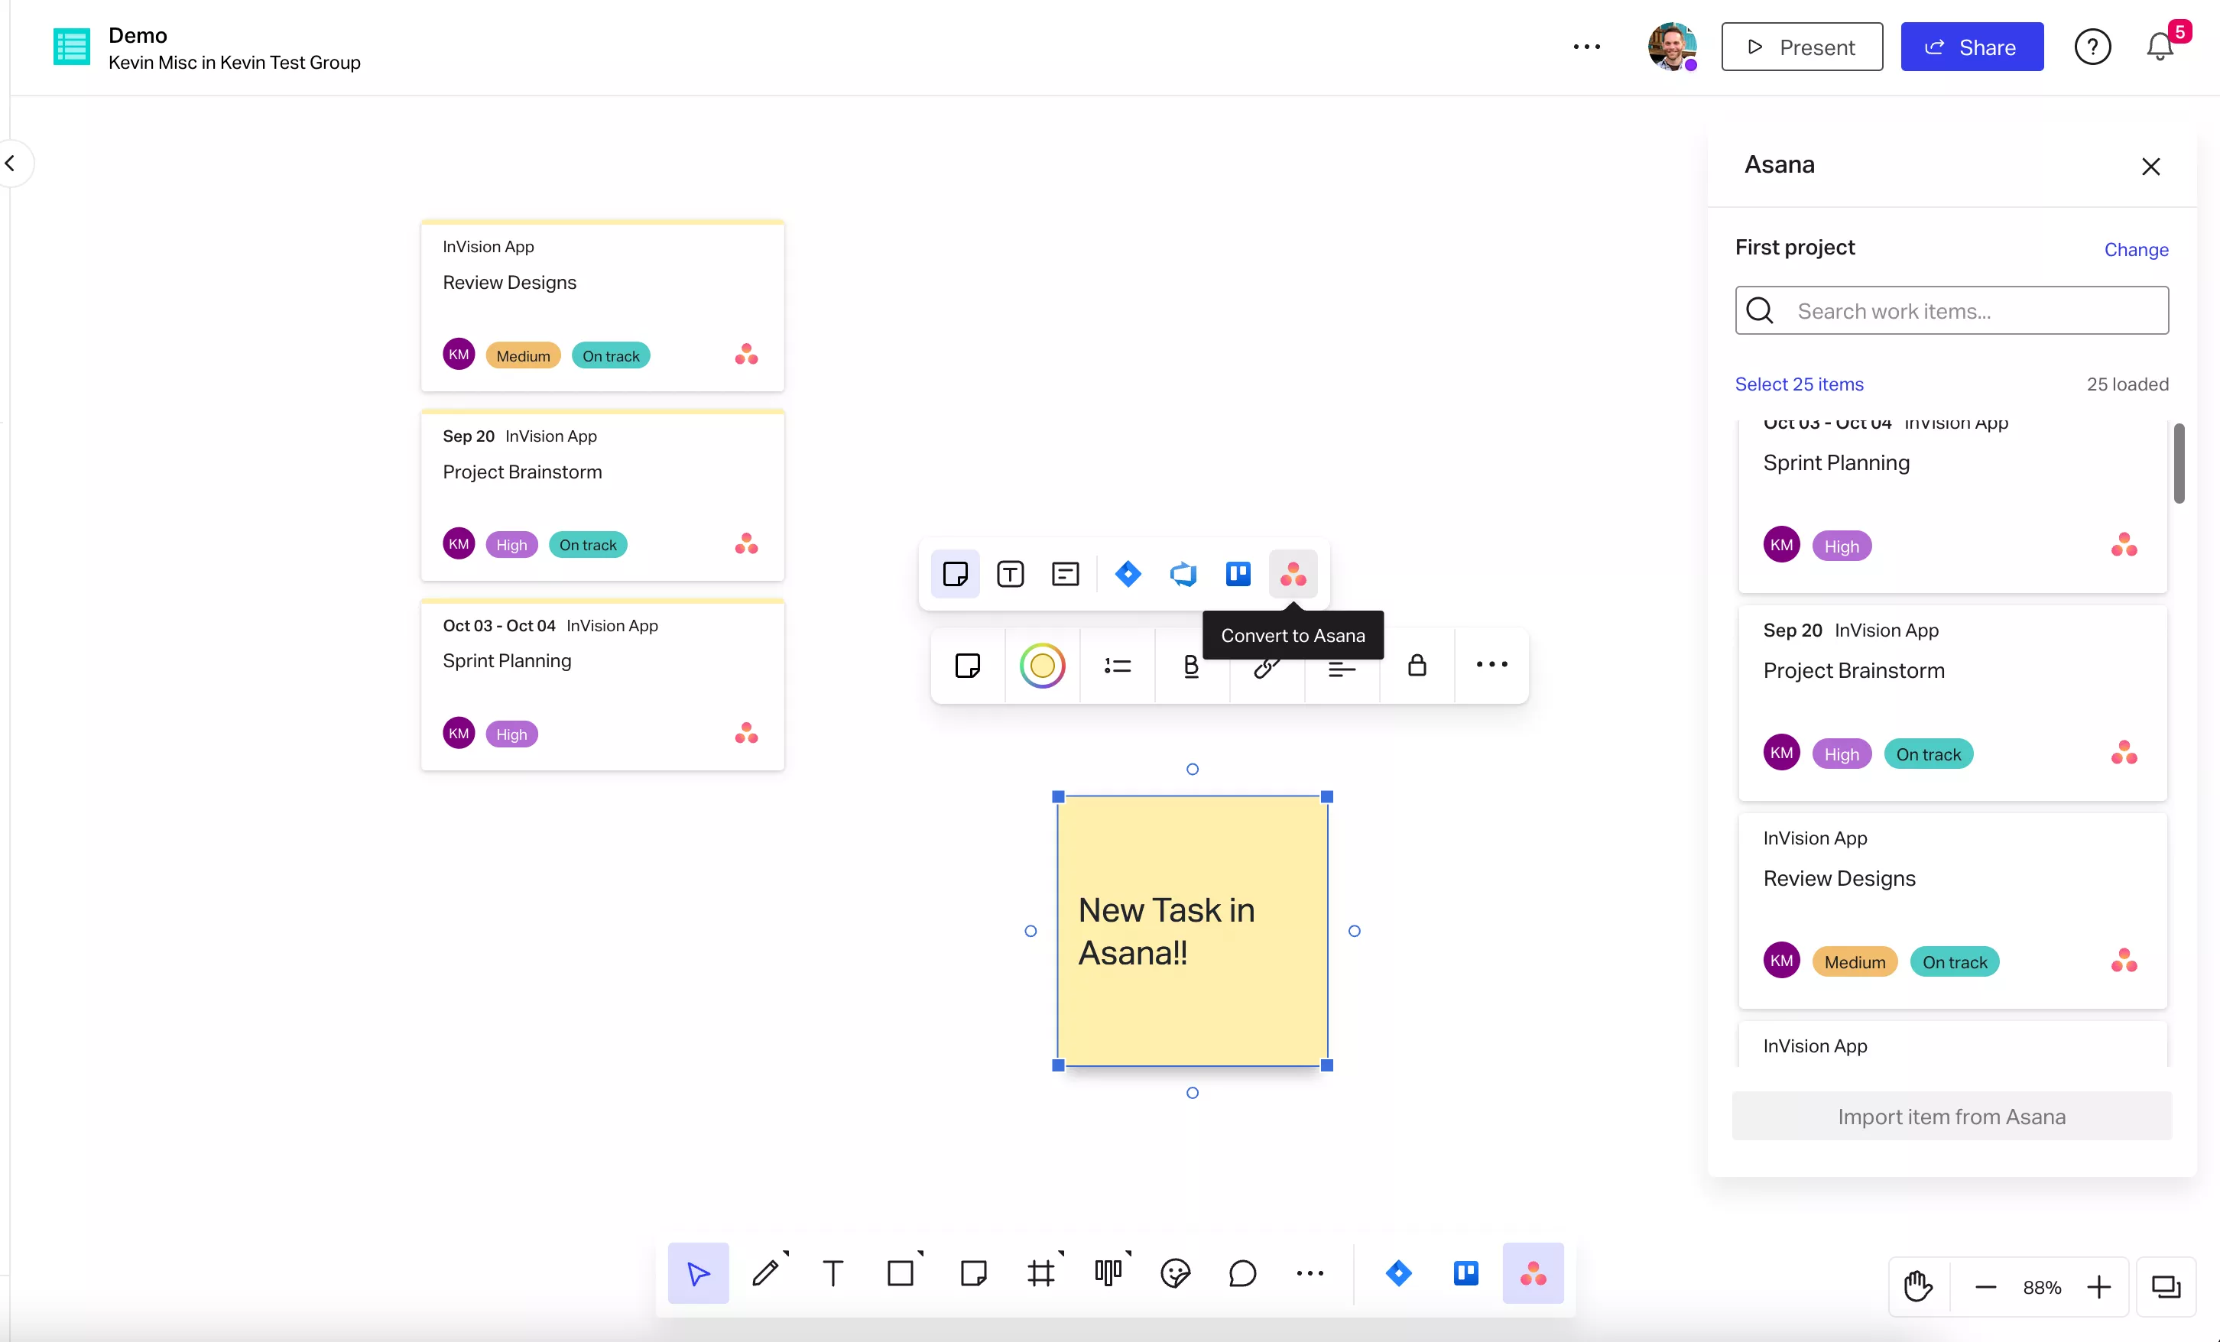Image resolution: width=2220 pixels, height=1342 pixels.
Task: Open Trello integration in bottom toolbar
Action: 1466,1272
